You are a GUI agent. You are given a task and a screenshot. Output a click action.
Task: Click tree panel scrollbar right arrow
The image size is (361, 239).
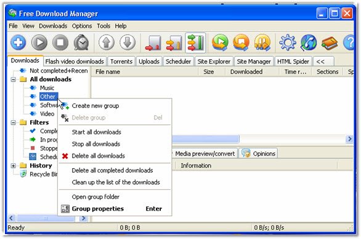[83, 218]
